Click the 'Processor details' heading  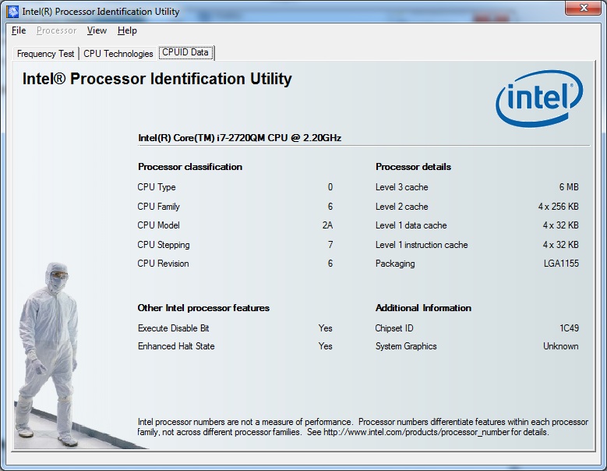(x=413, y=167)
